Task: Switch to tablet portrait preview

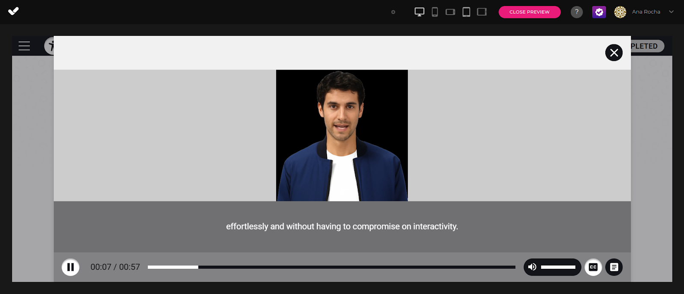Action: (466, 12)
